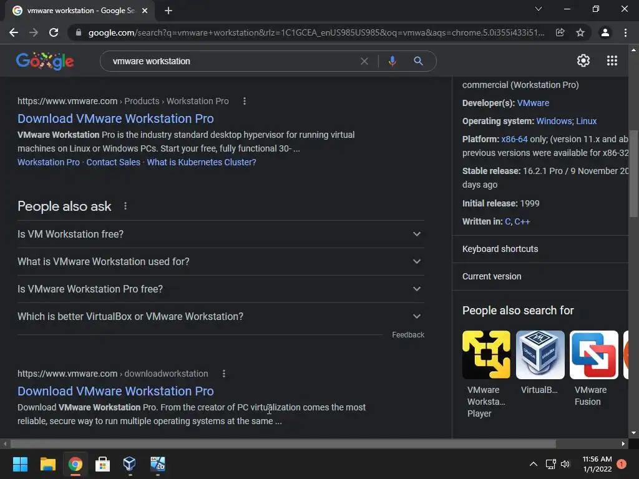Screen dimensions: 639x479
Task: Open the notification badge
Action: (622, 464)
